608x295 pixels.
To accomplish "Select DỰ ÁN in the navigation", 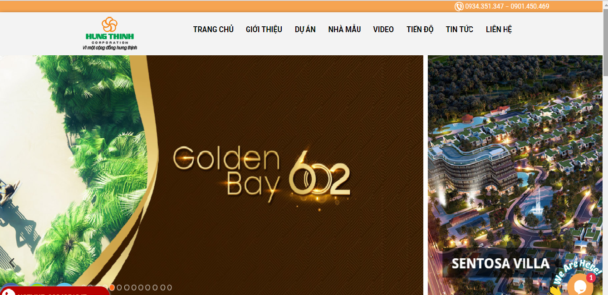I will tap(305, 29).
